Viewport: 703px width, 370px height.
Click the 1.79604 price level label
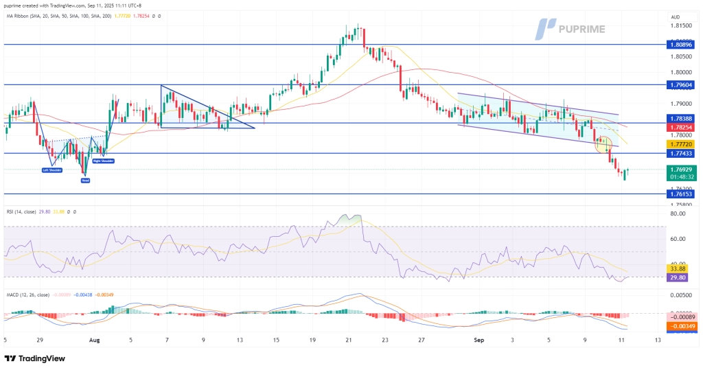click(681, 84)
